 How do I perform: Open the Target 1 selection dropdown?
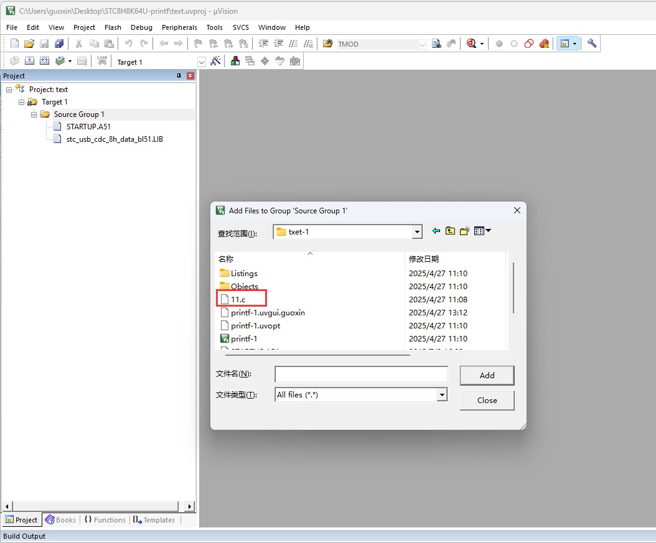(202, 62)
